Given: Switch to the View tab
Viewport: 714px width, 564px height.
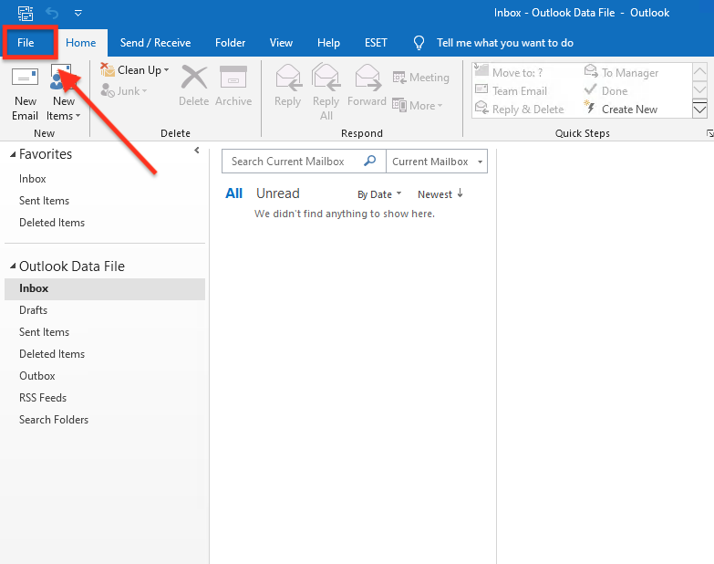Looking at the screenshot, I should tap(281, 43).
